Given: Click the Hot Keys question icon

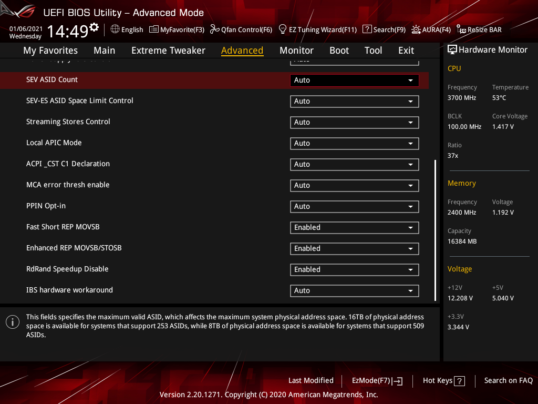Looking at the screenshot, I should click(459, 381).
